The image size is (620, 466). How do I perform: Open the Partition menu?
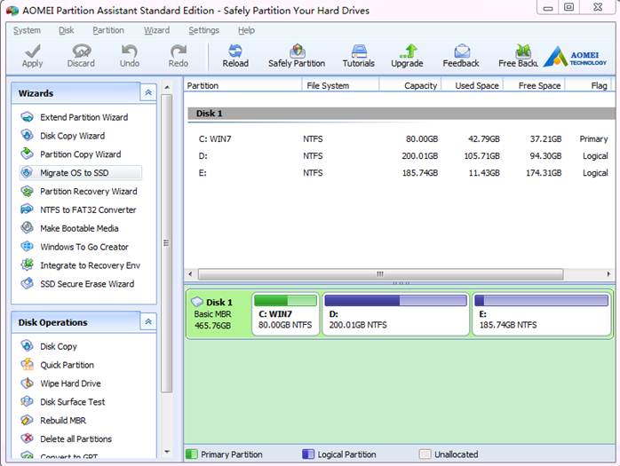point(108,30)
